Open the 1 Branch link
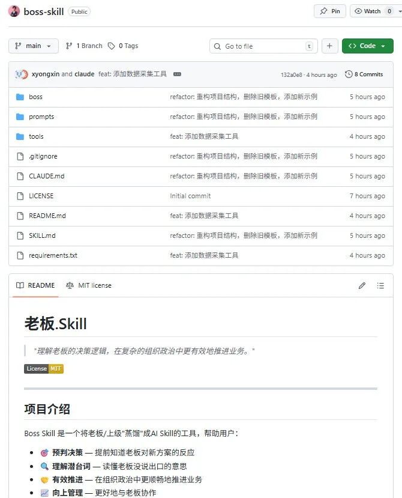The width and height of the screenshot is (402, 498). 84,46
